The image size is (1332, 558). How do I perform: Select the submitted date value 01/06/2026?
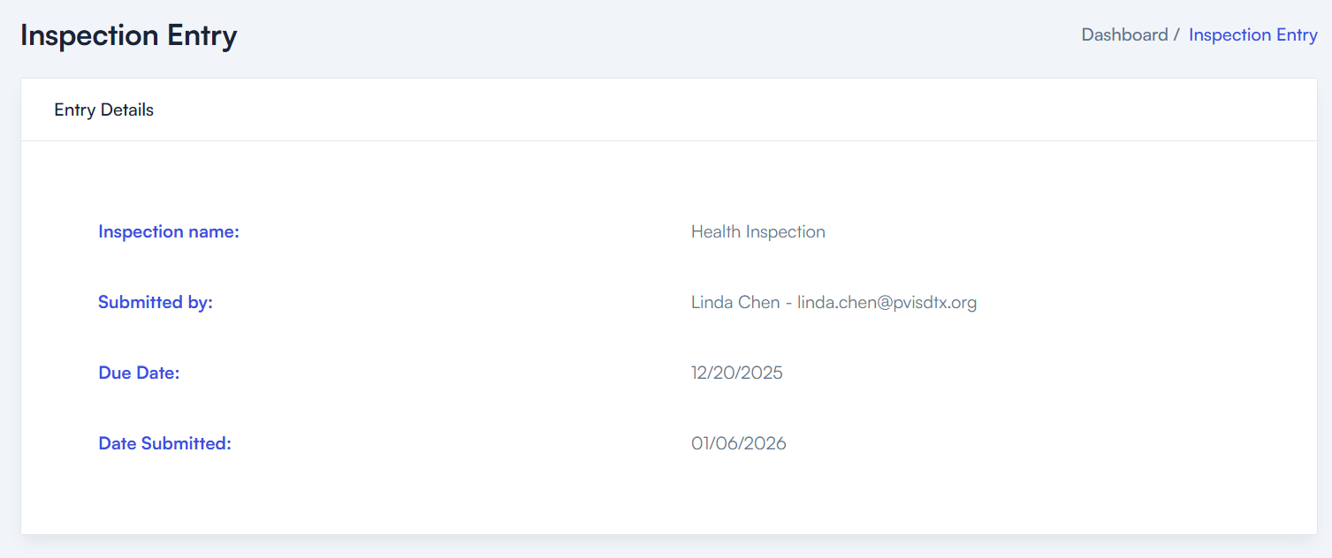tap(739, 444)
